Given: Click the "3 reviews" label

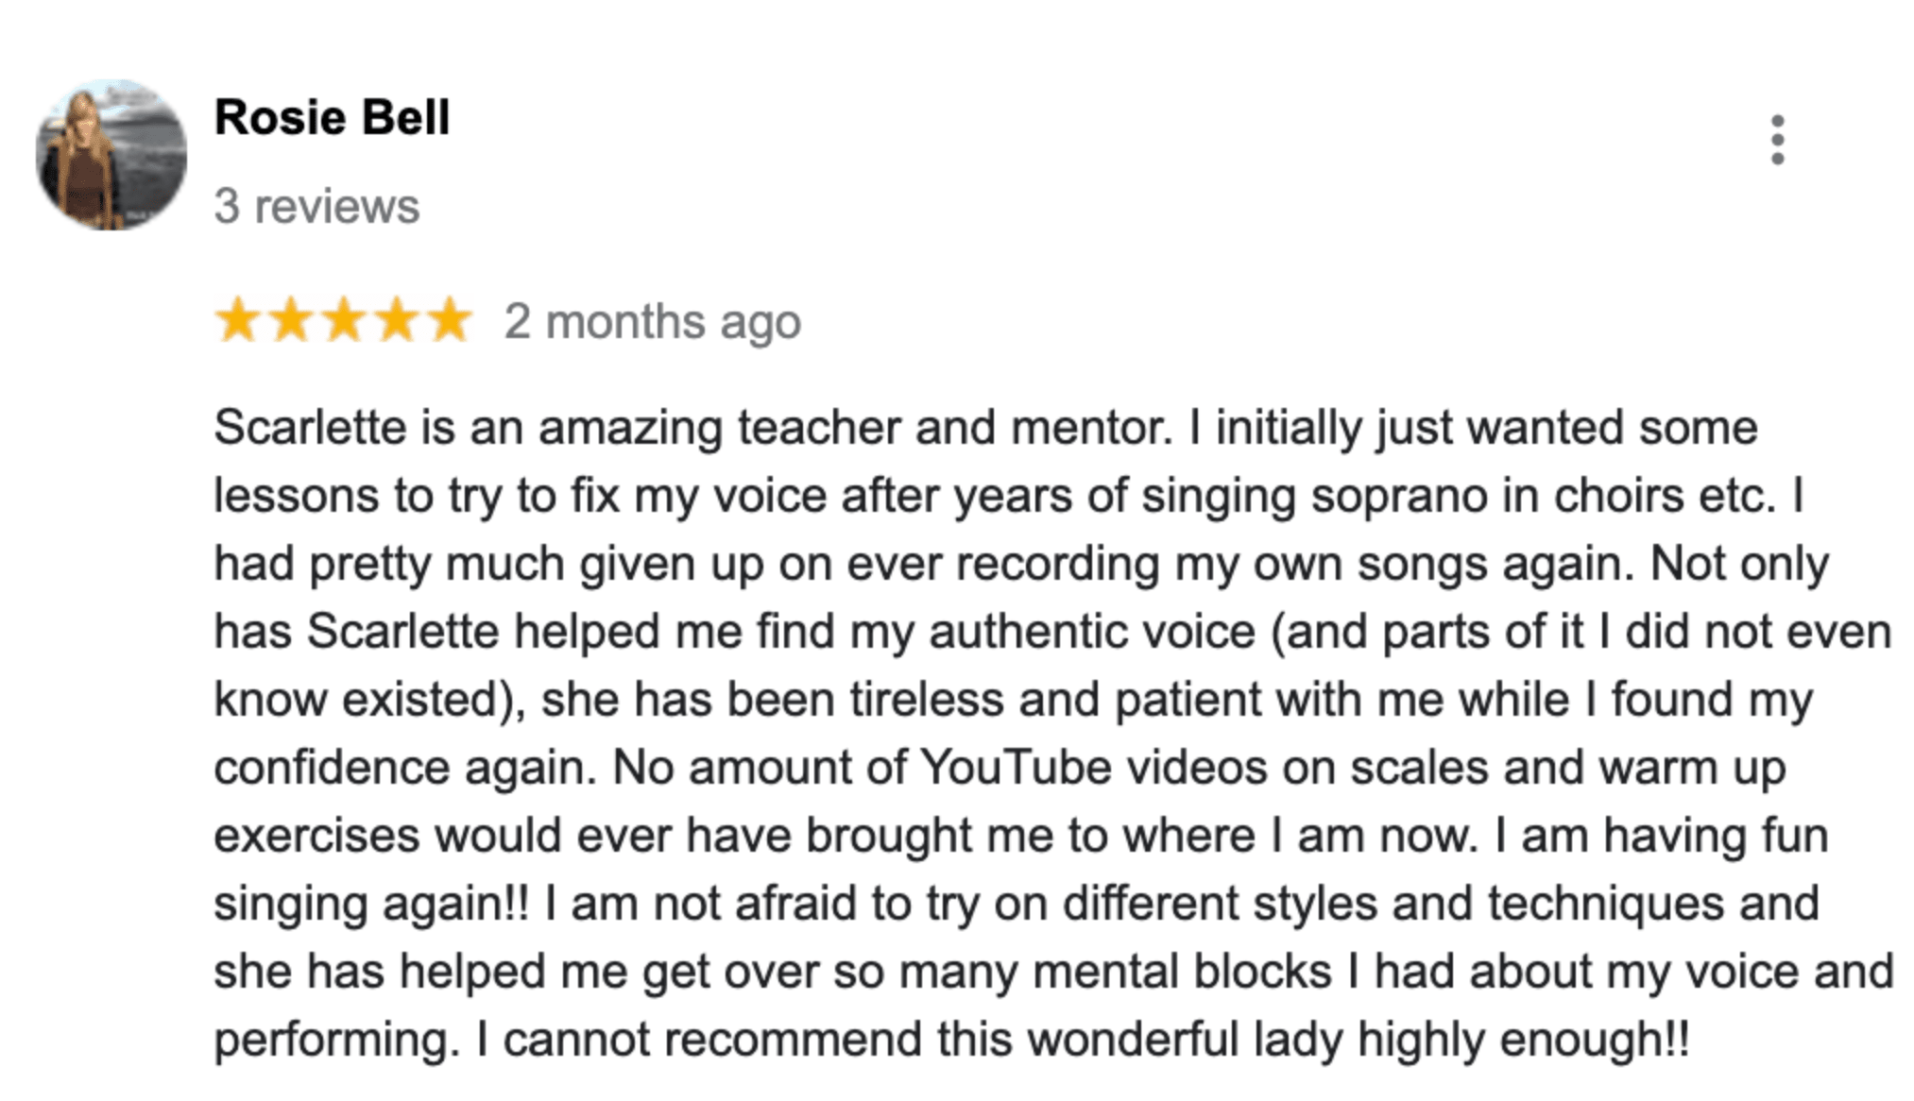Looking at the screenshot, I should (x=316, y=206).
